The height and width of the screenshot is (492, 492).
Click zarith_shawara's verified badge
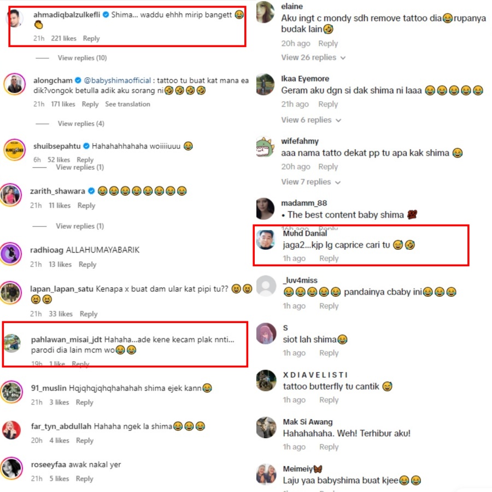91,191
